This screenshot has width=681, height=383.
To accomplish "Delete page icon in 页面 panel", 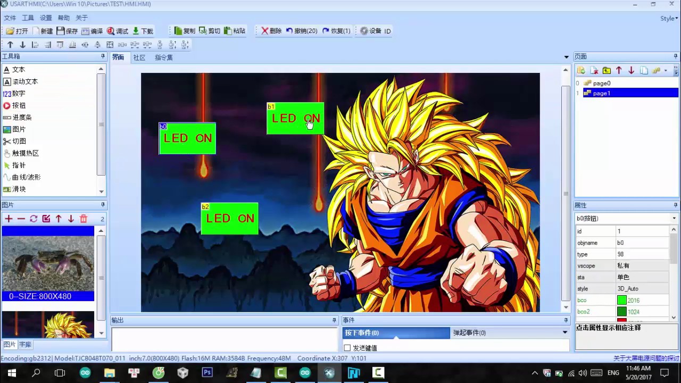I will [x=594, y=70].
